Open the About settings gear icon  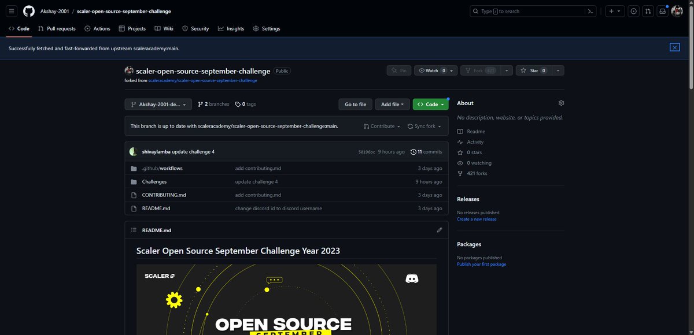(561, 103)
